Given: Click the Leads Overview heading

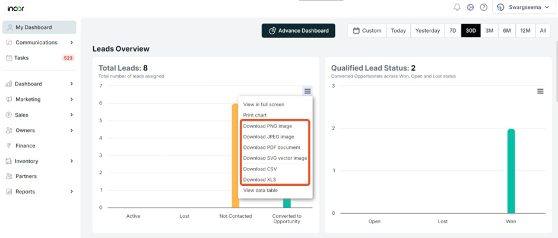Looking at the screenshot, I should tap(121, 49).
